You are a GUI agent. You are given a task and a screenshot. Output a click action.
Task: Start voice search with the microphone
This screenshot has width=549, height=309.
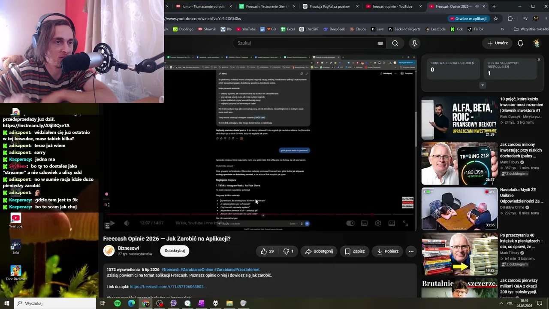414,43
